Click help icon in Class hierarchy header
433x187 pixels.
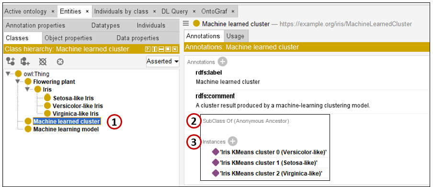click(x=148, y=49)
